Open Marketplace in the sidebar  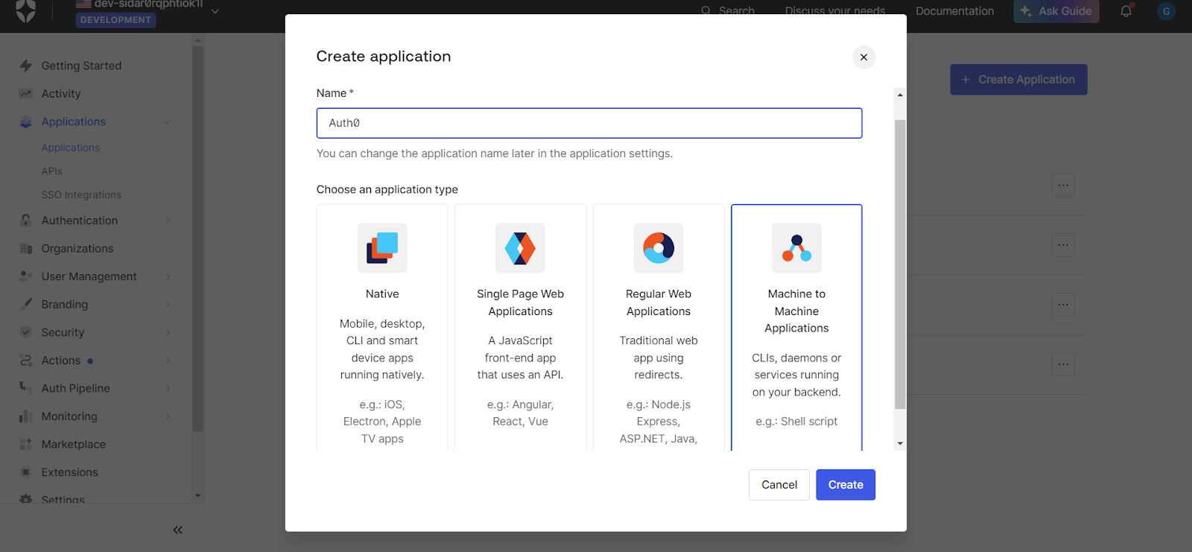(74, 444)
